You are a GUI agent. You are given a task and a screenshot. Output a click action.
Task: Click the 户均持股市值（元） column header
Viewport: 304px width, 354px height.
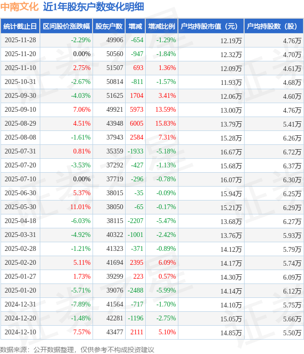[x=211, y=26]
